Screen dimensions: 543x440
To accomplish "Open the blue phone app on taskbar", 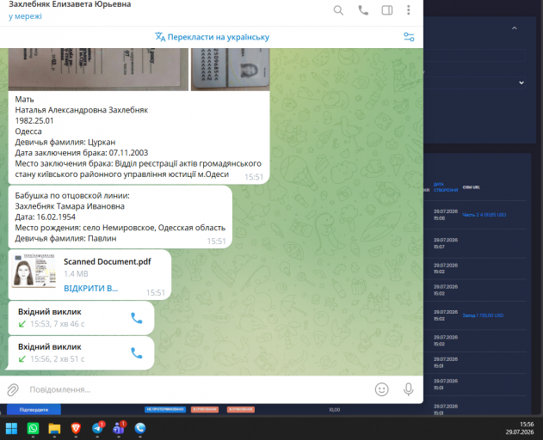I will (x=140, y=429).
